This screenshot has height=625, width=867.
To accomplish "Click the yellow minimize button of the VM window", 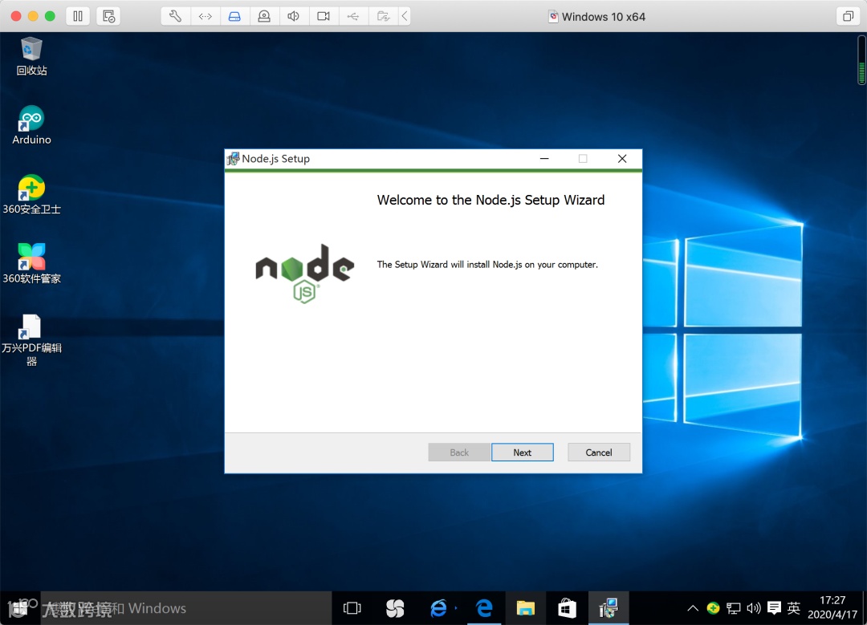I will [x=33, y=16].
